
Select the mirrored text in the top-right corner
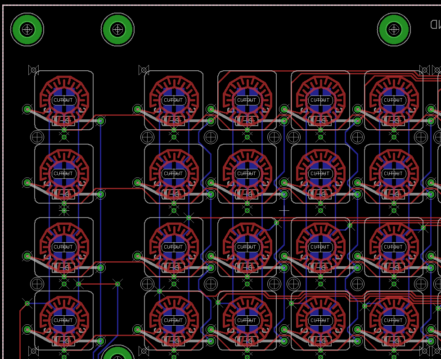pyautogui.click(x=435, y=24)
